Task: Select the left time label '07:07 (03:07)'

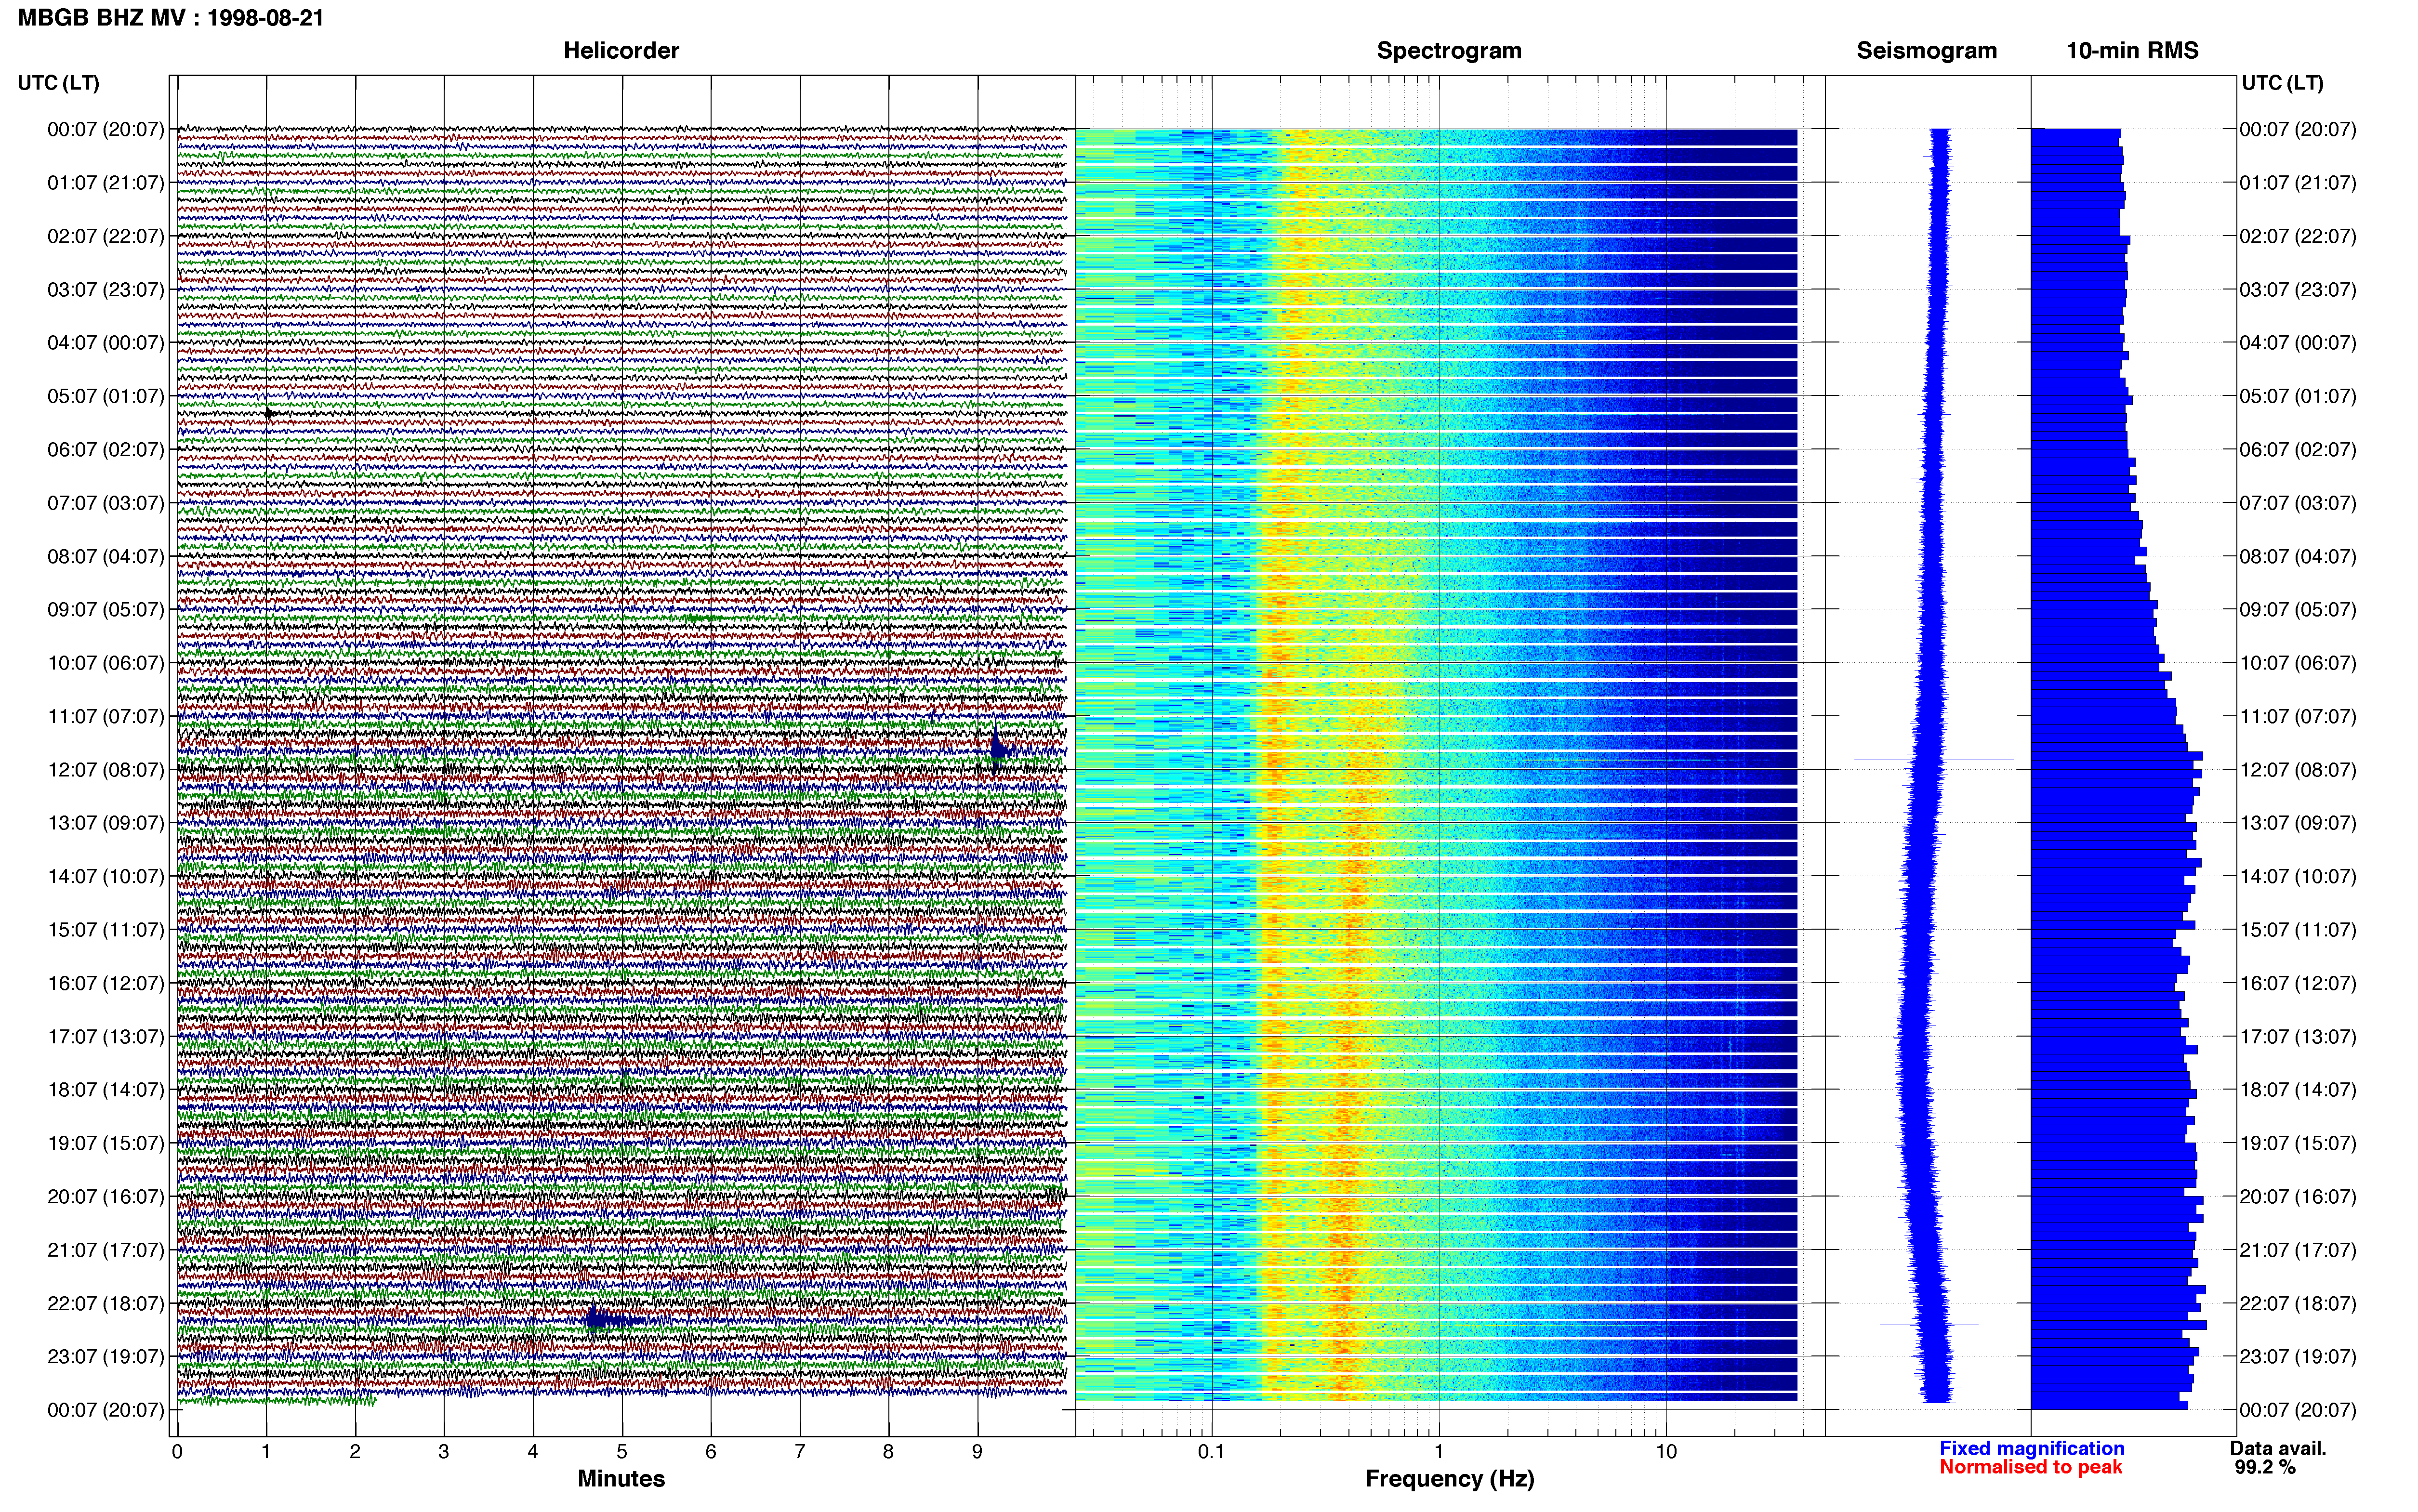Action: click(106, 503)
